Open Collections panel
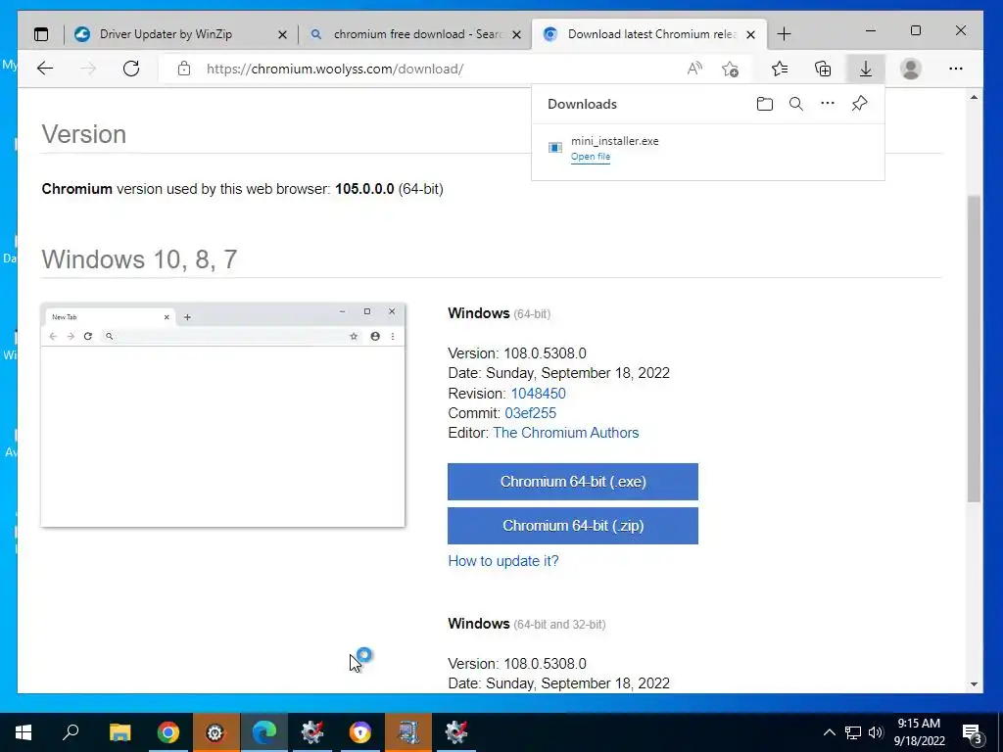This screenshot has width=1003, height=752. coord(823,69)
